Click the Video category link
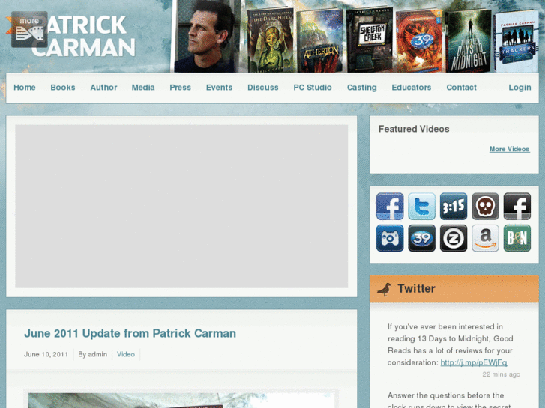Viewport: 545px width, 408px height. [x=126, y=354]
